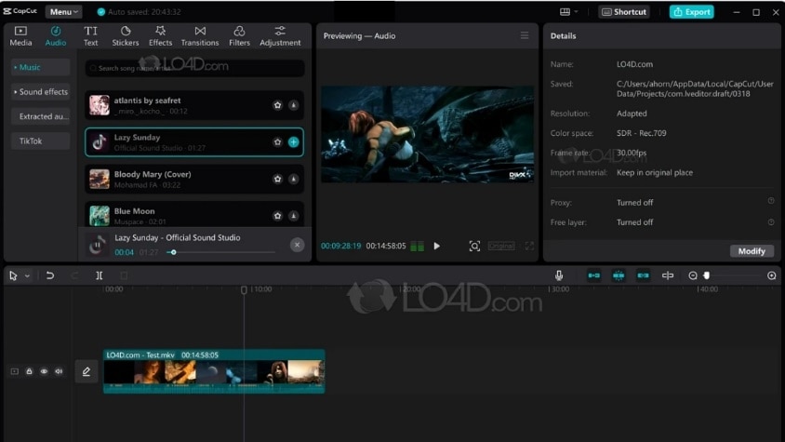Lock the main video track
The height and width of the screenshot is (442, 785).
(x=29, y=371)
